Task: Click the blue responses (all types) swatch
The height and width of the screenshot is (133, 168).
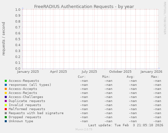Action: 6,85
